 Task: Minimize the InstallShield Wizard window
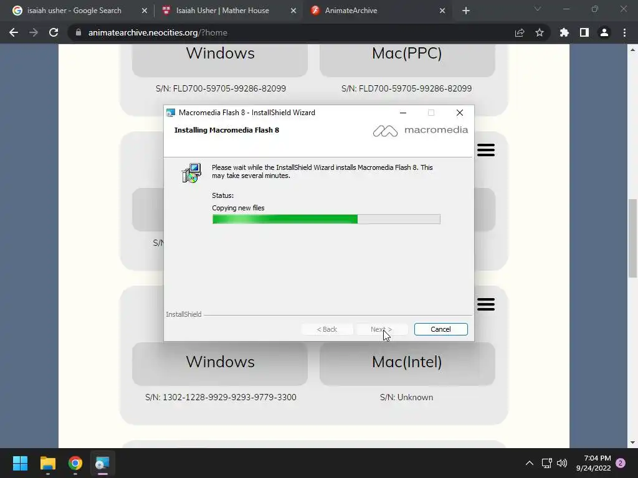coord(403,113)
